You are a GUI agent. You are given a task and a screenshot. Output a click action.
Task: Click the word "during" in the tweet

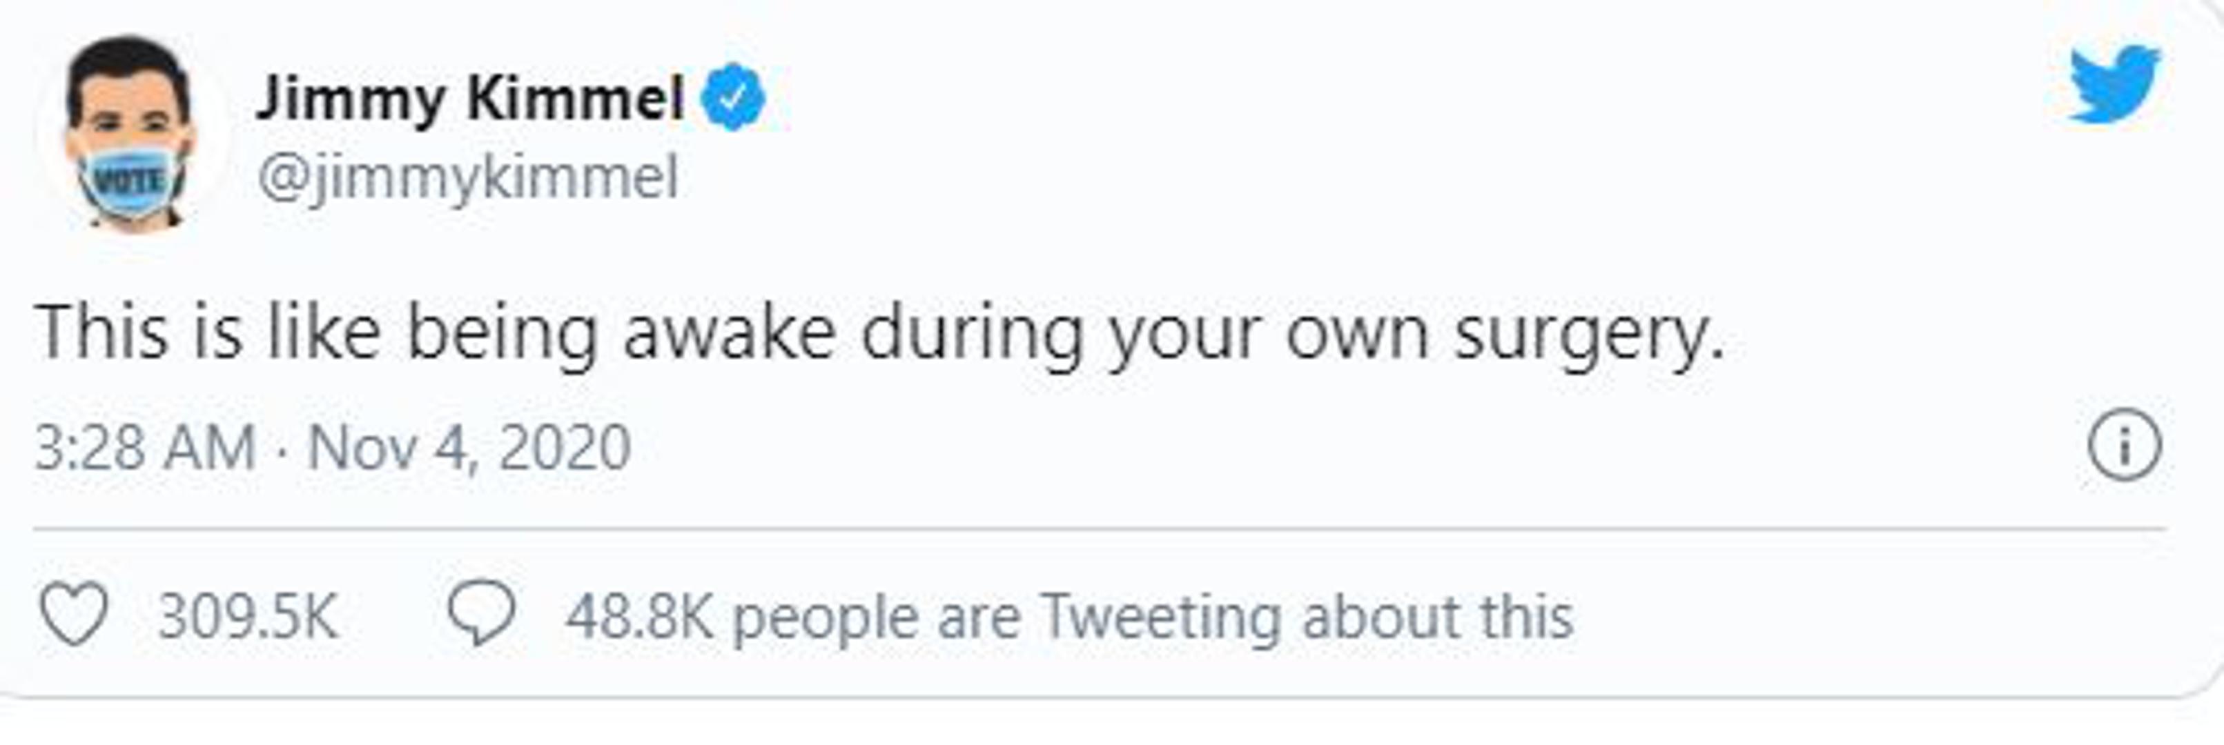pyautogui.click(x=971, y=334)
